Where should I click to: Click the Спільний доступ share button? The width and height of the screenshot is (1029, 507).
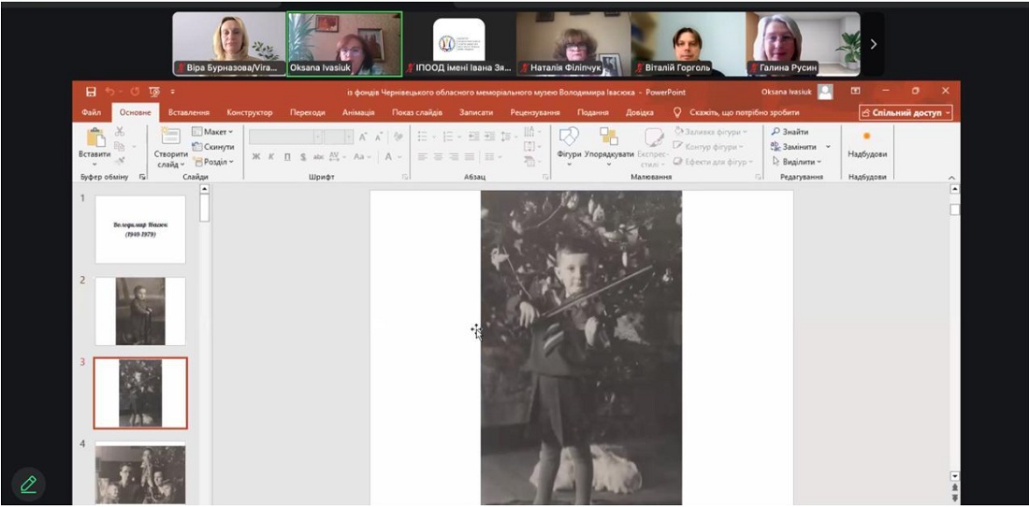(906, 113)
